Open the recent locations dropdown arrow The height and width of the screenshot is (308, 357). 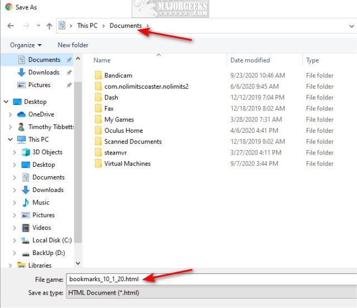[38, 26]
